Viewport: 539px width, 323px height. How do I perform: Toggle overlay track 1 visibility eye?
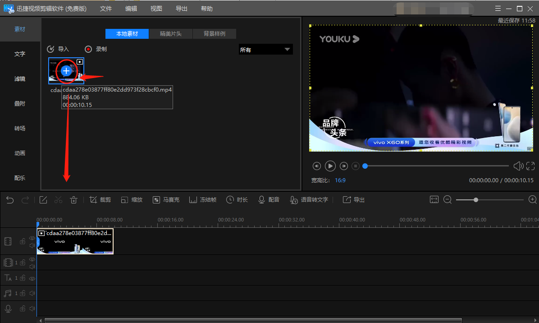coord(32,259)
